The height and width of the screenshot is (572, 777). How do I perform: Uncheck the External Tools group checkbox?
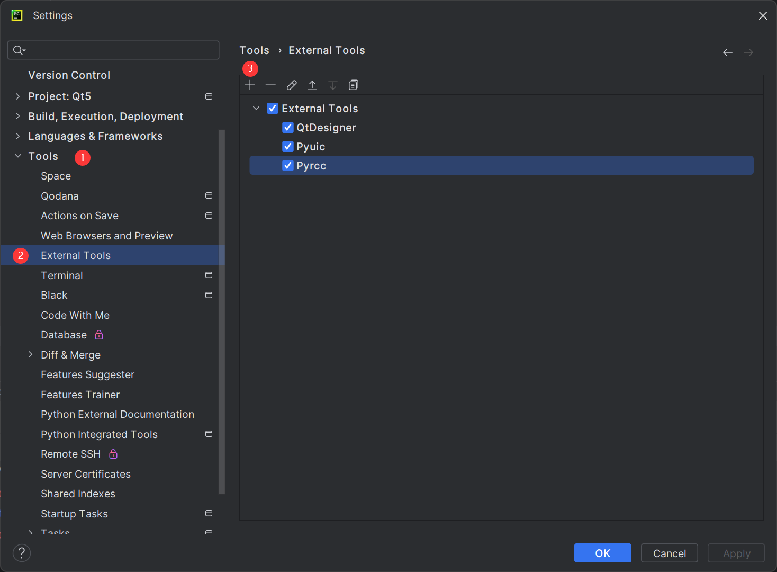273,109
